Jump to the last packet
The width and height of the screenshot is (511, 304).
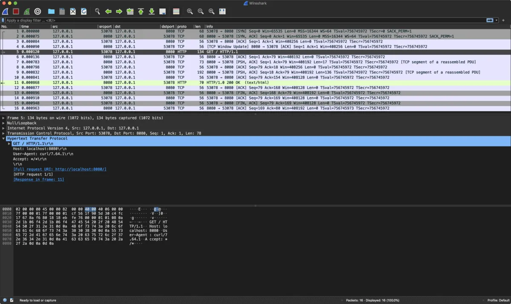point(152,11)
